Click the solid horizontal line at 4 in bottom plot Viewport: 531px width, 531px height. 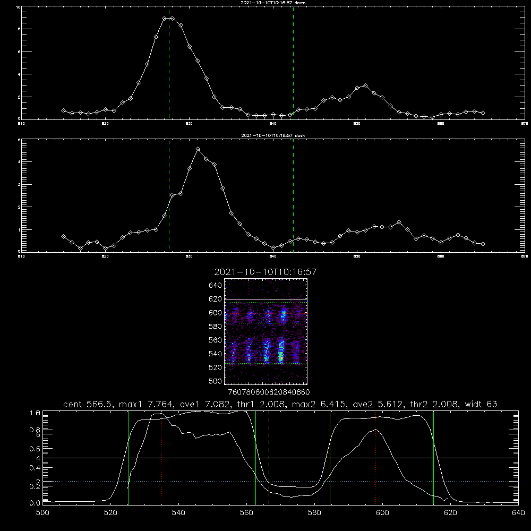[280, 458]
